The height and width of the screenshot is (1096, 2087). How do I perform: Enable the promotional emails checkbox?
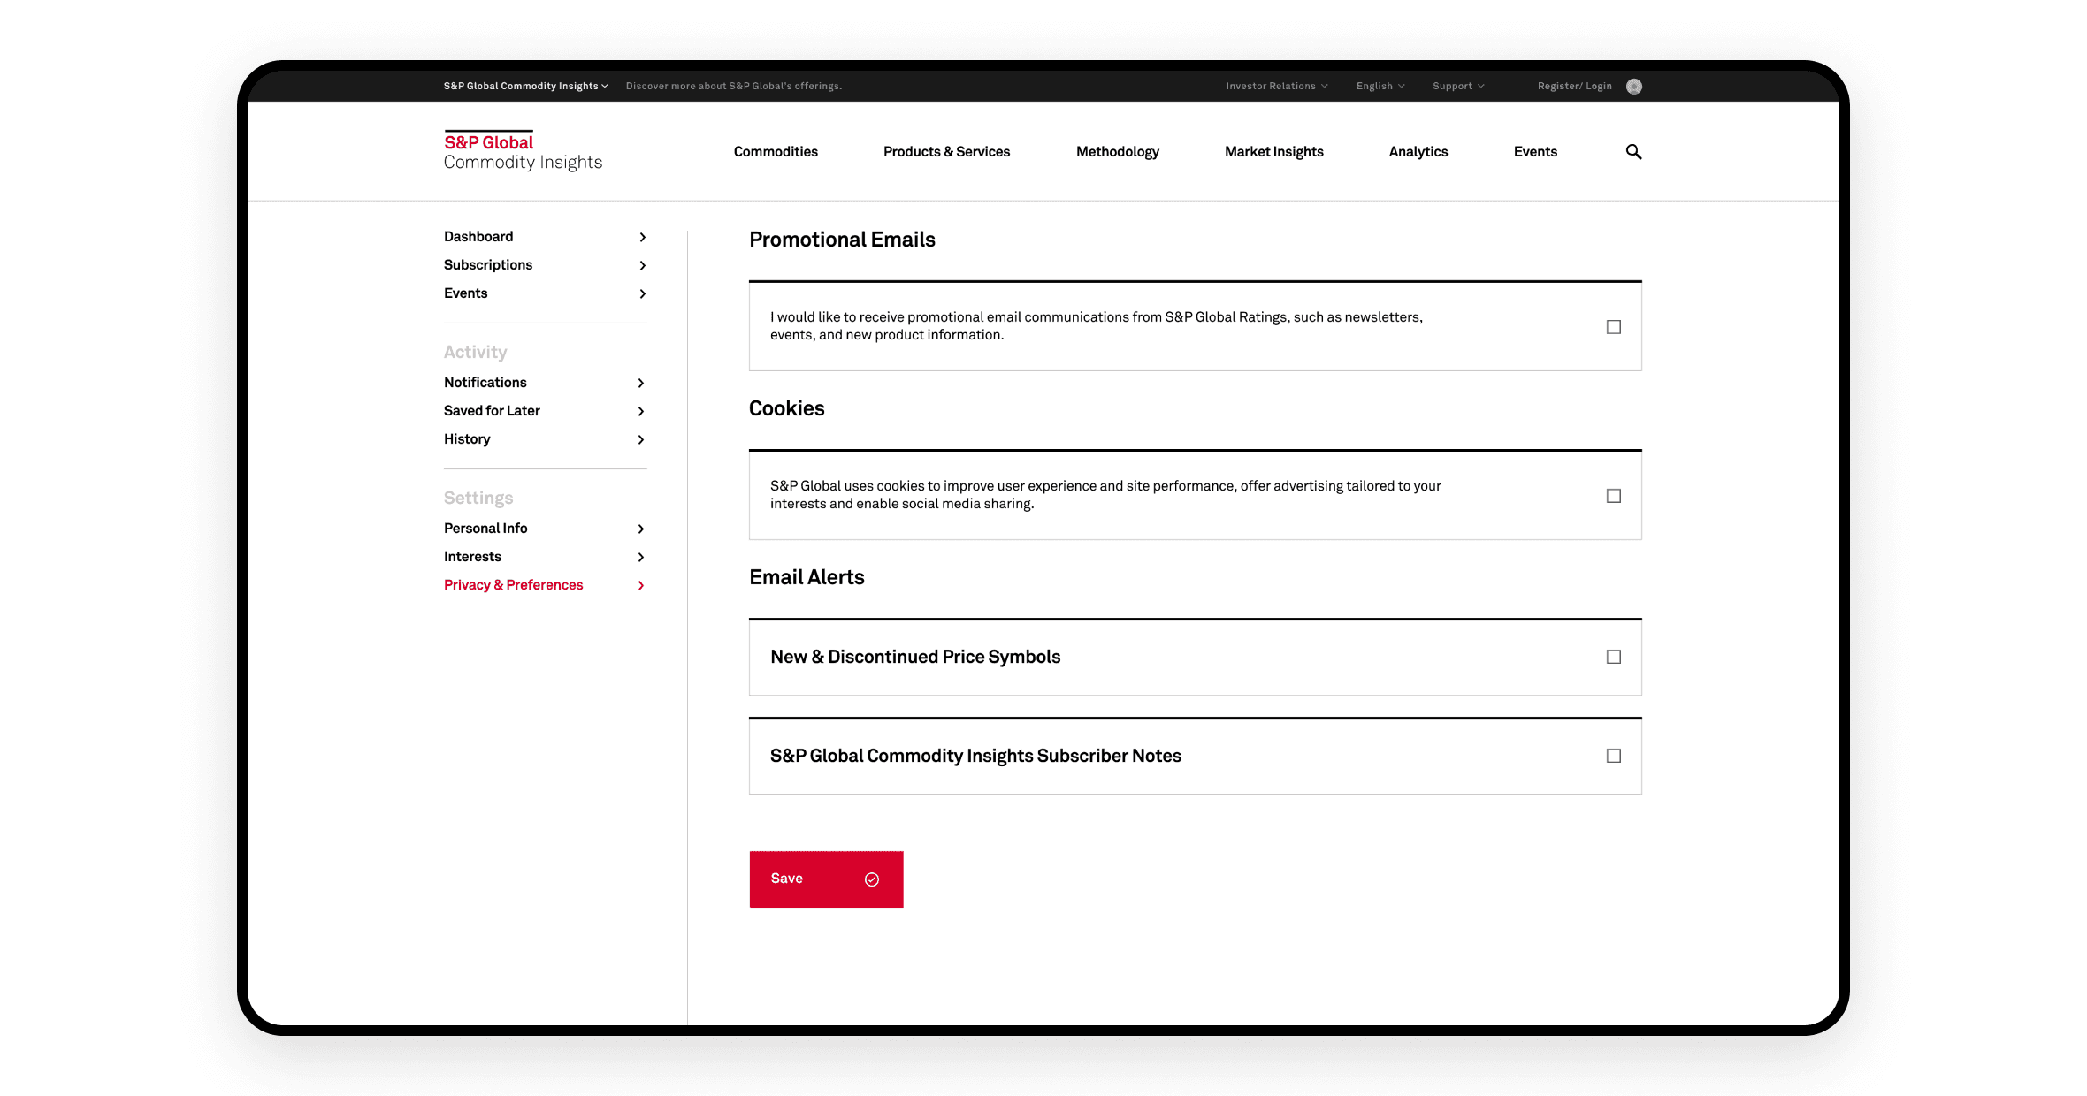[1614, 327]
